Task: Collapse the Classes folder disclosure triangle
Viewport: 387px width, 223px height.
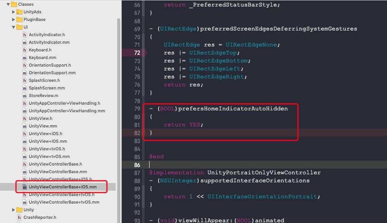Action: click(8, 4)
